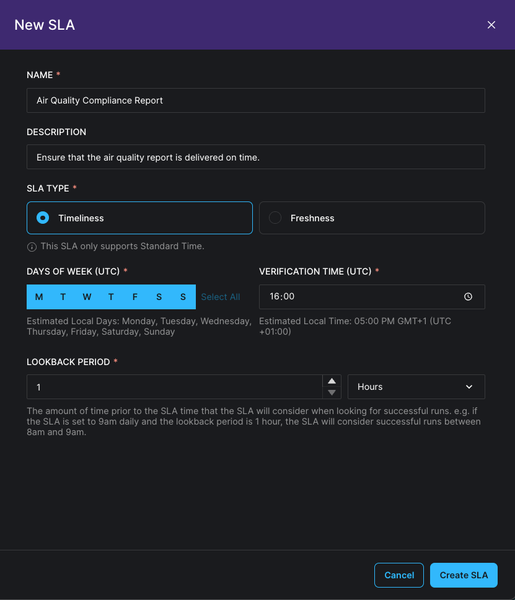Click into the Description text field
Screen dimensions: 515x600
click(255, 157)
